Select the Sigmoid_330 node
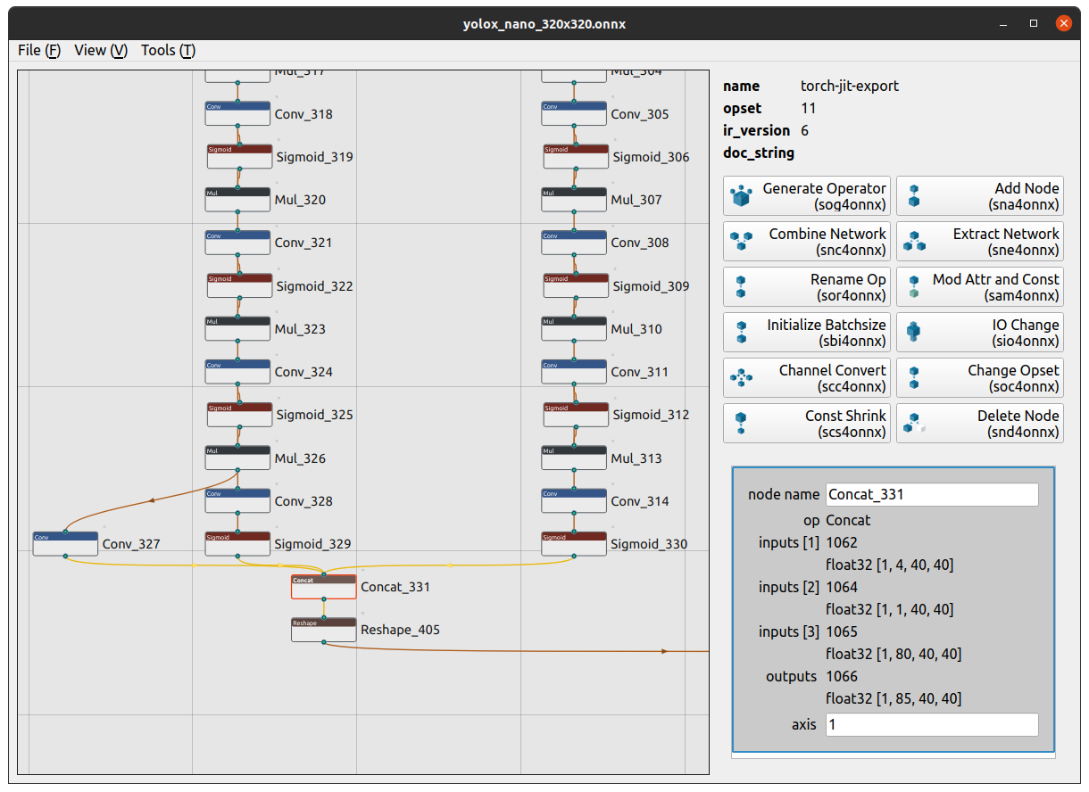Screen dimensions: 1089x792 click(574, 543)
